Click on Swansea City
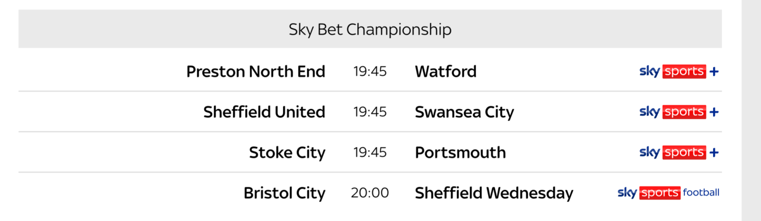 click(x=464, y=112)
